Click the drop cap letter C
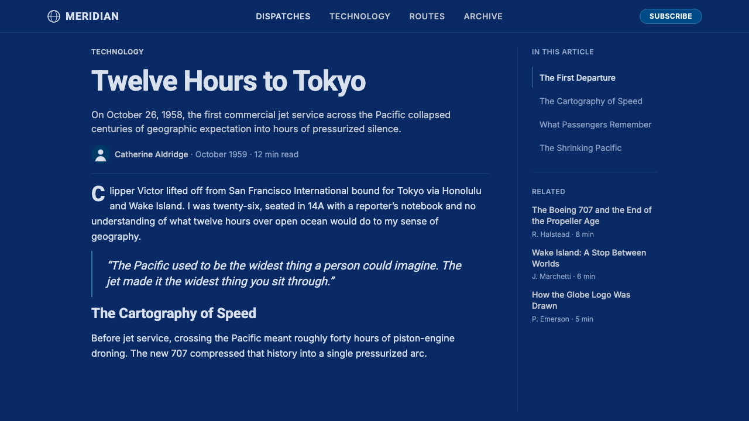This screenshot has height=421, width=749. (98, 195)
